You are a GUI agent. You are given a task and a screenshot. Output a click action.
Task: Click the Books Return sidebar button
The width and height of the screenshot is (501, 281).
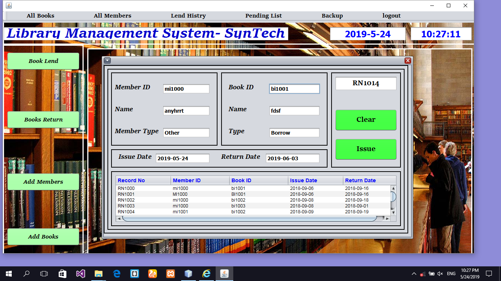click(x=43, y=120)
